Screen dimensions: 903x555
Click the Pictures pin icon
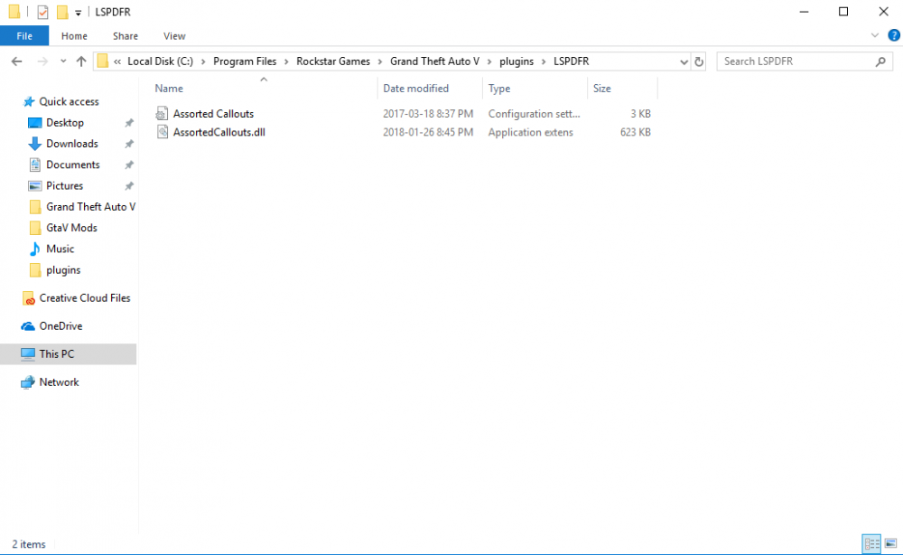click(x=129, y=185)
